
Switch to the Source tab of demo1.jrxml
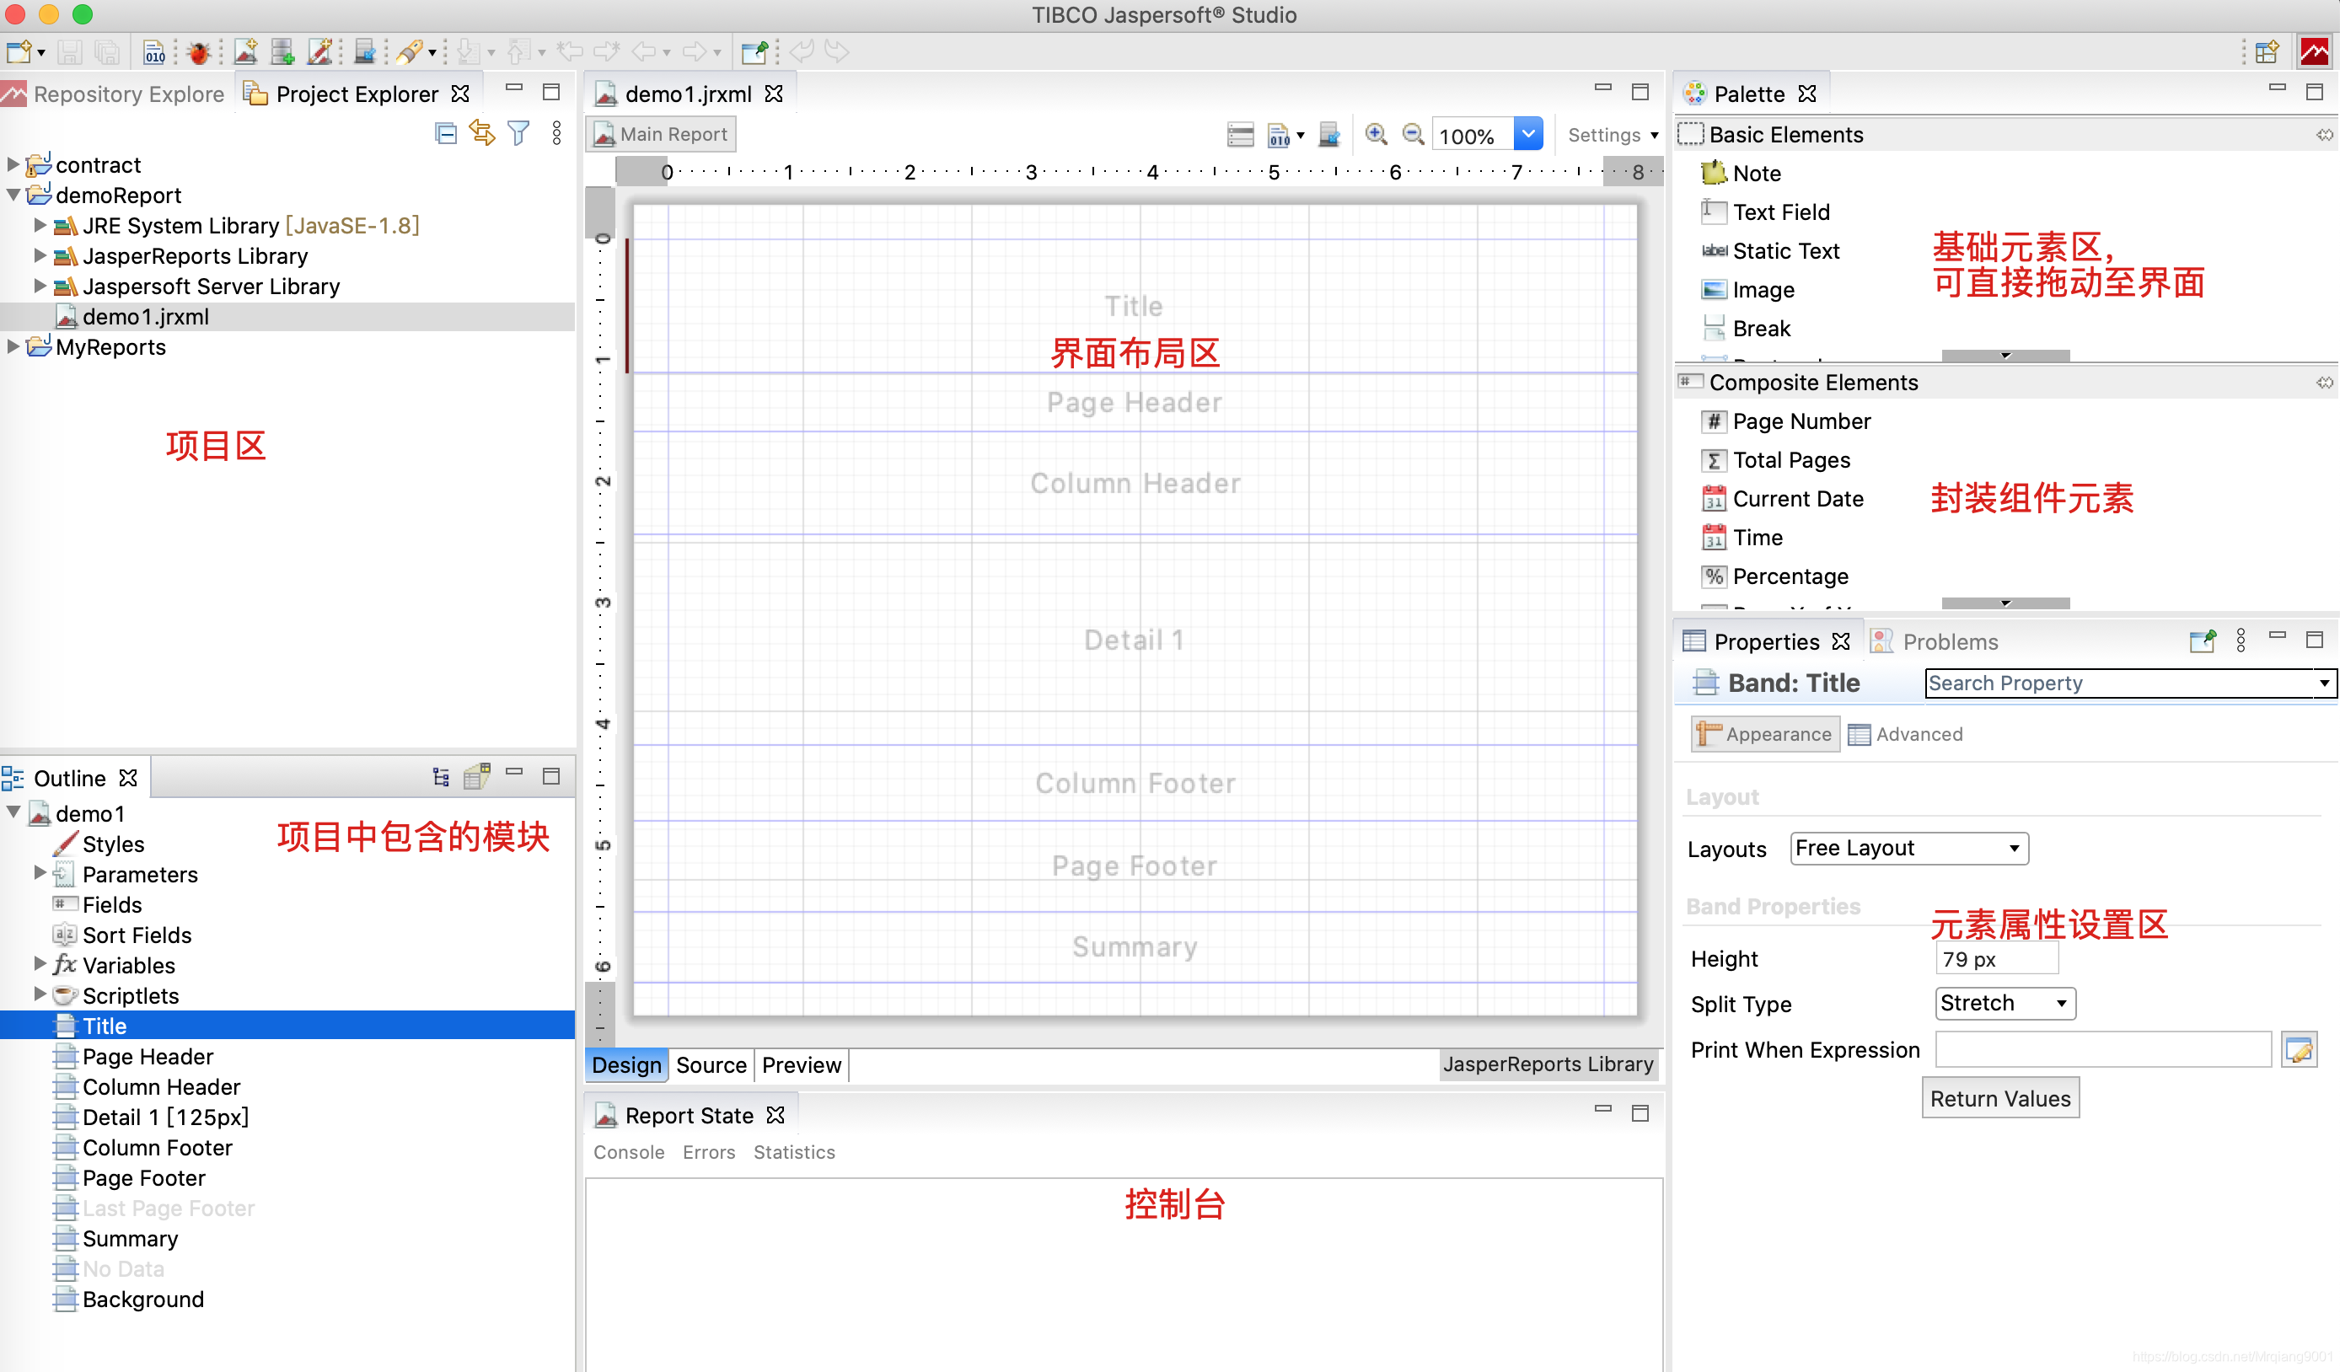pyautogui.click(x=711, y=1064)
